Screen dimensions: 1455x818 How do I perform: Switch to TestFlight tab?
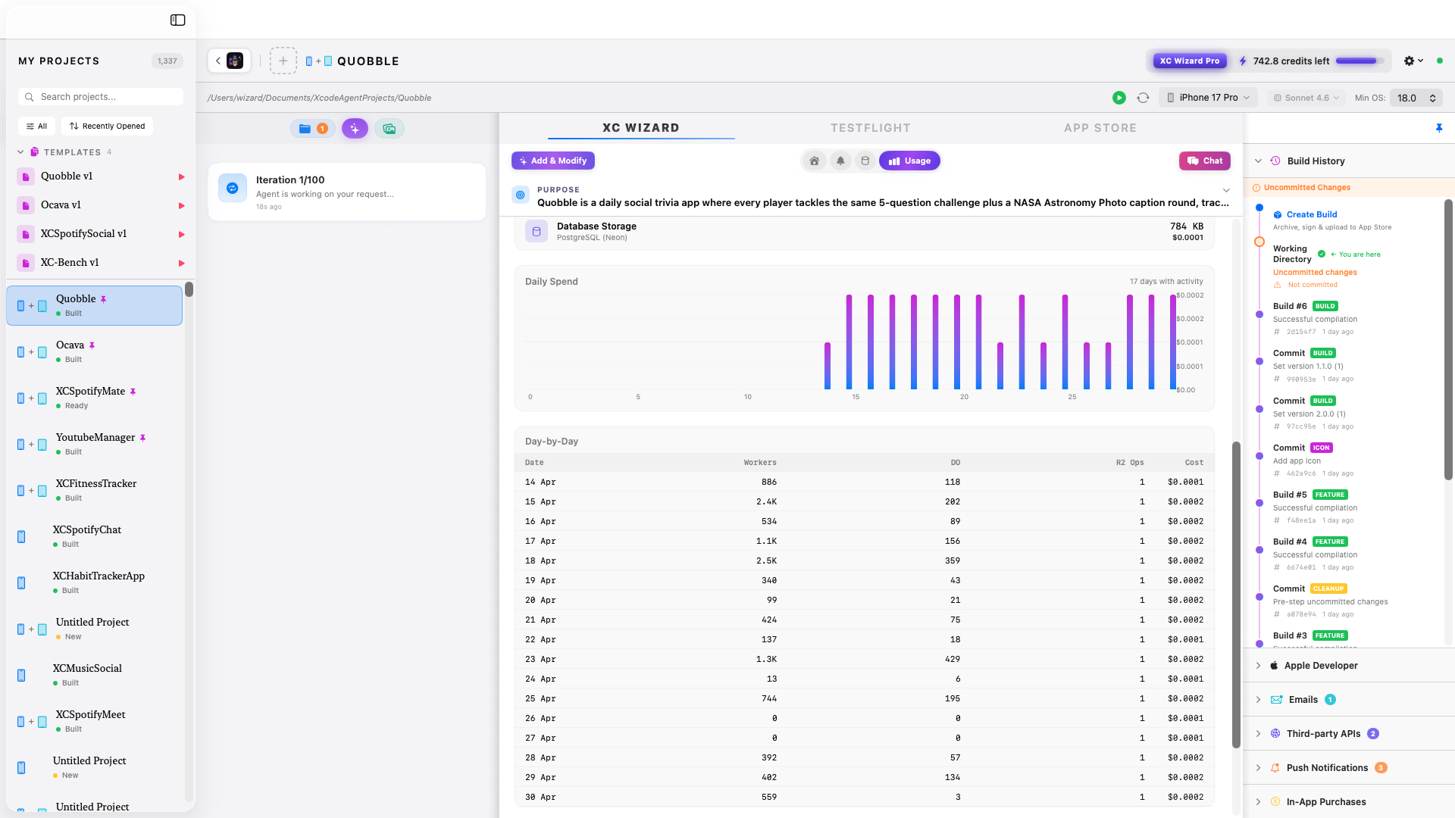click(x=871, y=128)
